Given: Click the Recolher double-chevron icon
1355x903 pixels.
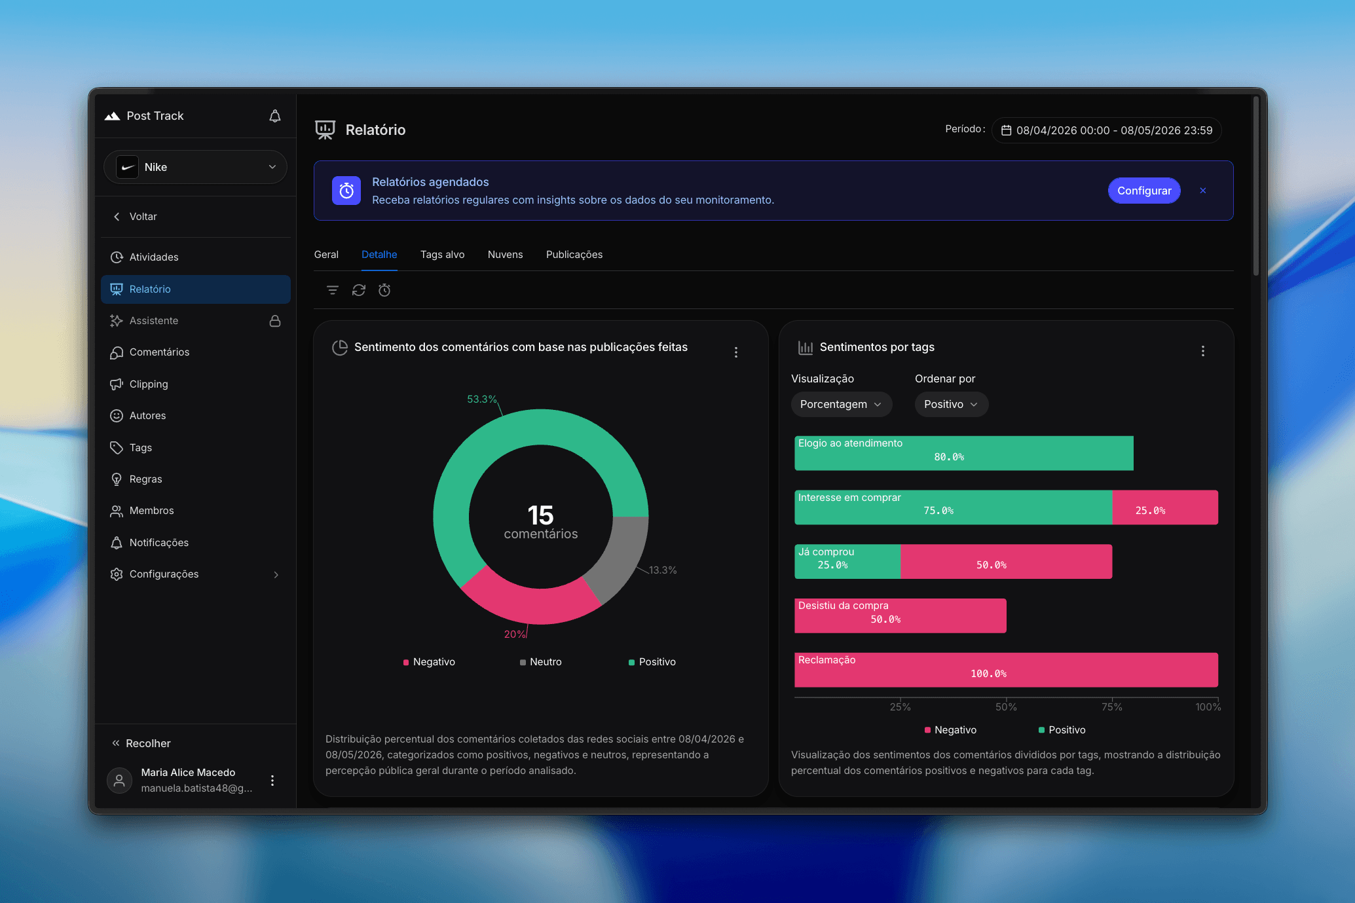Looking at the screenshot, I should tap(116, 743).
